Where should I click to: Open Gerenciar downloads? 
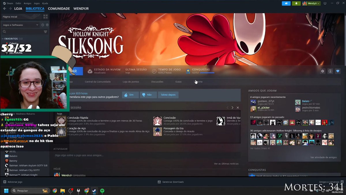coord(171,182)
